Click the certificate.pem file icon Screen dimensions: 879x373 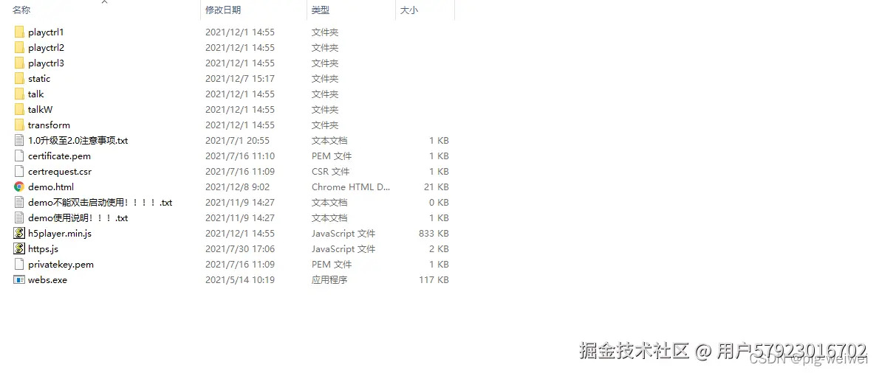pyautogui.click(x=19, y=156)
